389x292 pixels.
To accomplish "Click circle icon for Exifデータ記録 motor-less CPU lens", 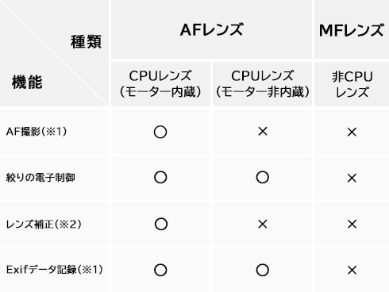I will pos(263,270).
